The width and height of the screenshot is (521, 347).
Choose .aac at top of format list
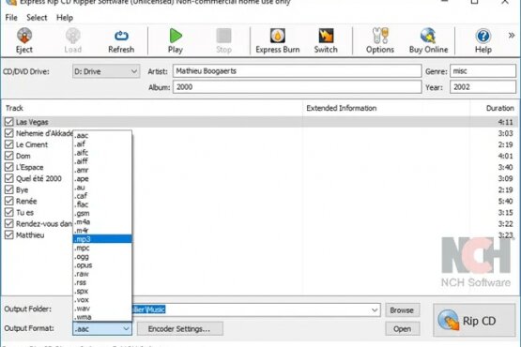(102, 135)
